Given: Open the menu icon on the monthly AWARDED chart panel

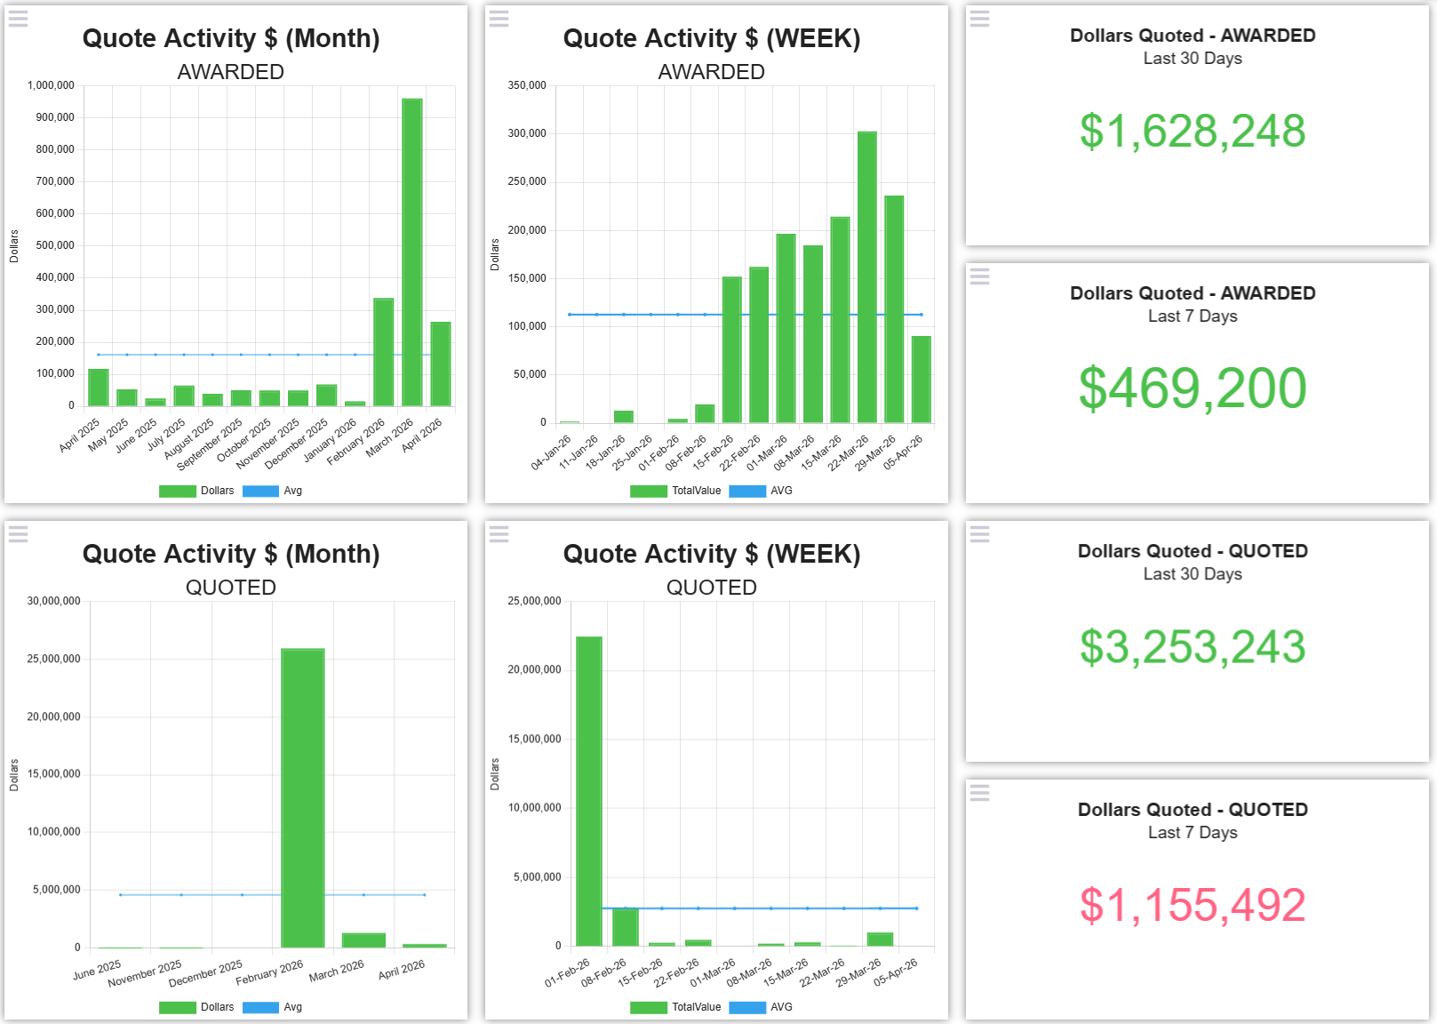Looking at the screenshot, I should pyautogui.click(x=19, y=19).
